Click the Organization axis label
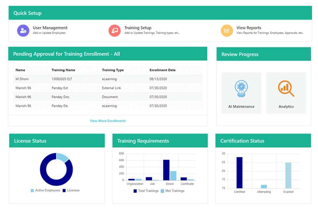Viewport: 318px width, 208px height. click(135, 184)
